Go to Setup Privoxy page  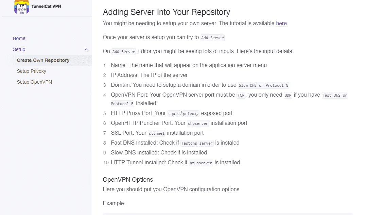click(31, 71)
